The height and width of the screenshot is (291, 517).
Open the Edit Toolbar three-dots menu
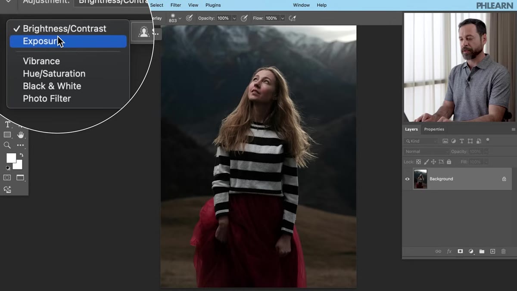(20, 145)
